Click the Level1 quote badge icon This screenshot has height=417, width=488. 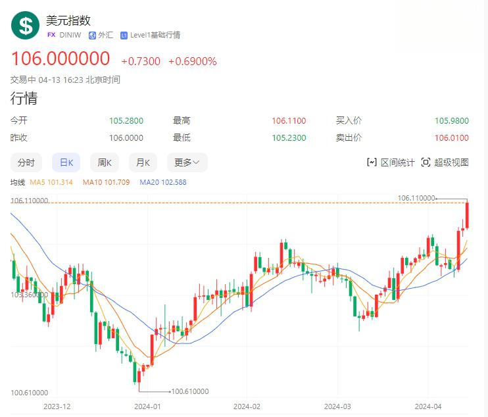tap(124, 36)
